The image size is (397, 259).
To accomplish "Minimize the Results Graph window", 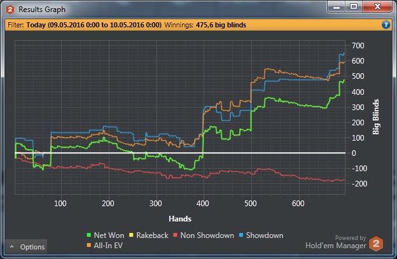I will [337, 6].
